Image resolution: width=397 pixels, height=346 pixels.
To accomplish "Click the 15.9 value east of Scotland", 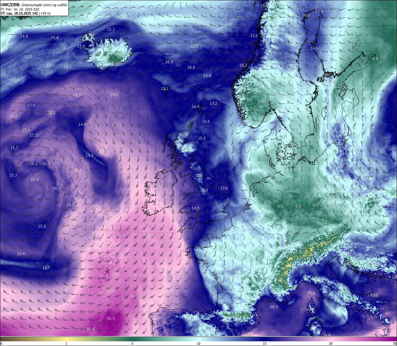I will 202,138.
